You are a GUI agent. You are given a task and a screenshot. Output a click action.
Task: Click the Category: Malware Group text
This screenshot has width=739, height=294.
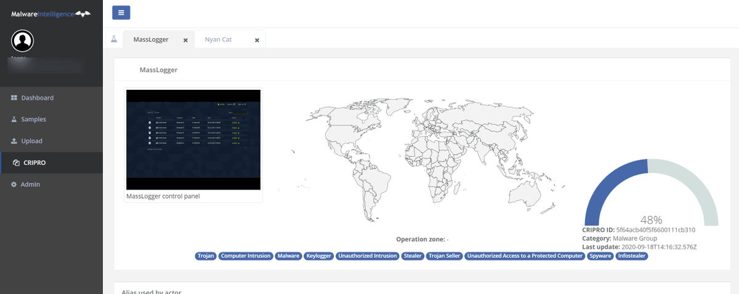pos(620,238)
